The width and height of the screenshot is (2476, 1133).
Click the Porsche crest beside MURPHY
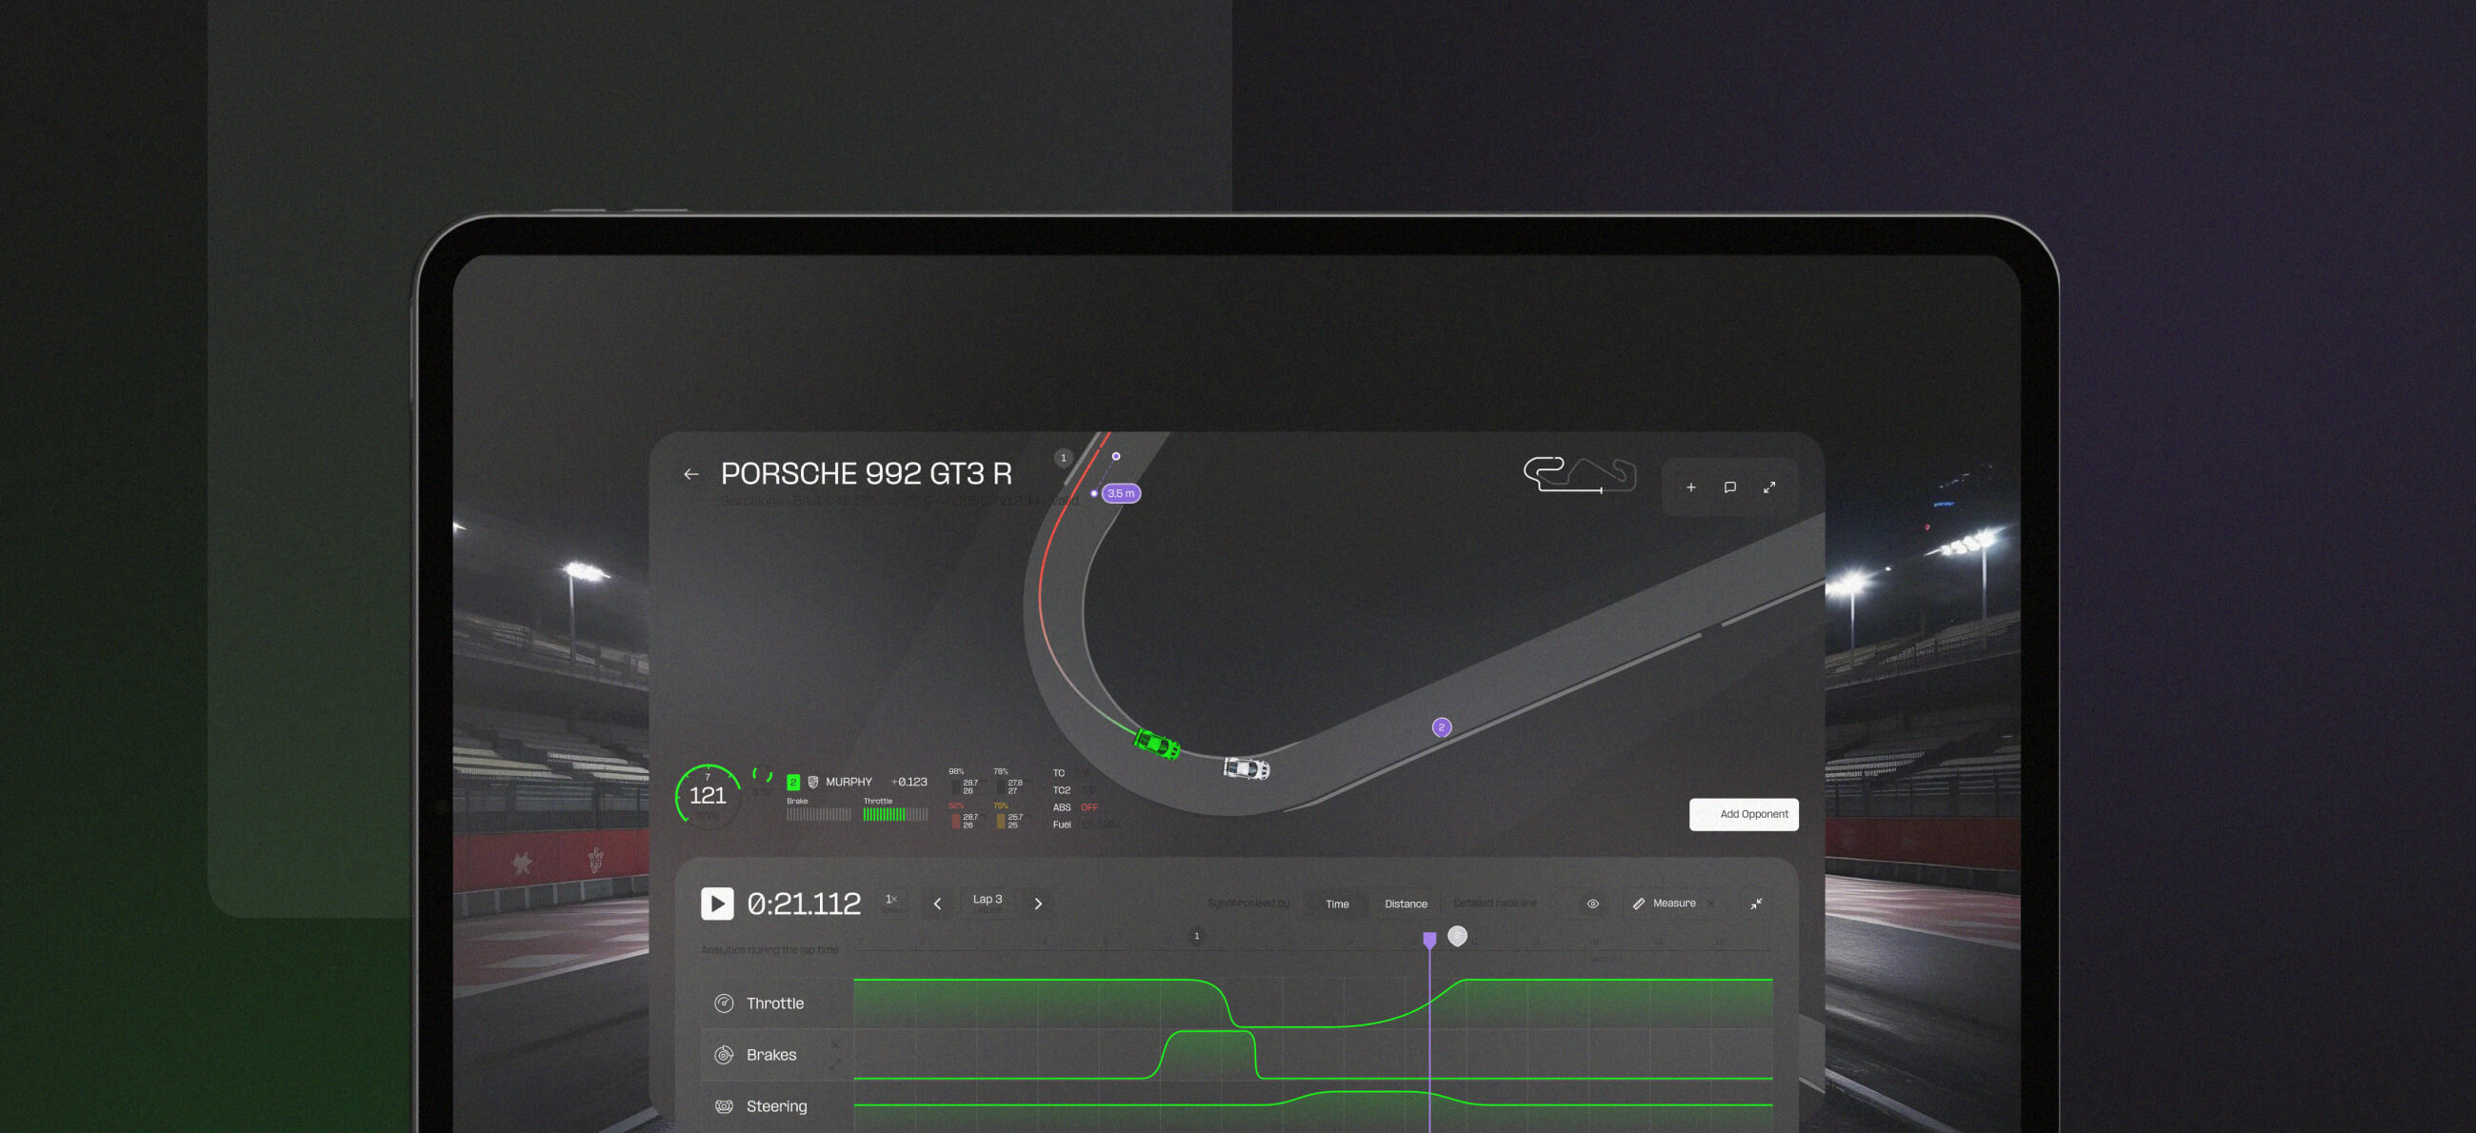813,783
